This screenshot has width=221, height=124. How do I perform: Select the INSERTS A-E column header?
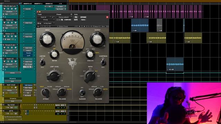pos(28,3)
